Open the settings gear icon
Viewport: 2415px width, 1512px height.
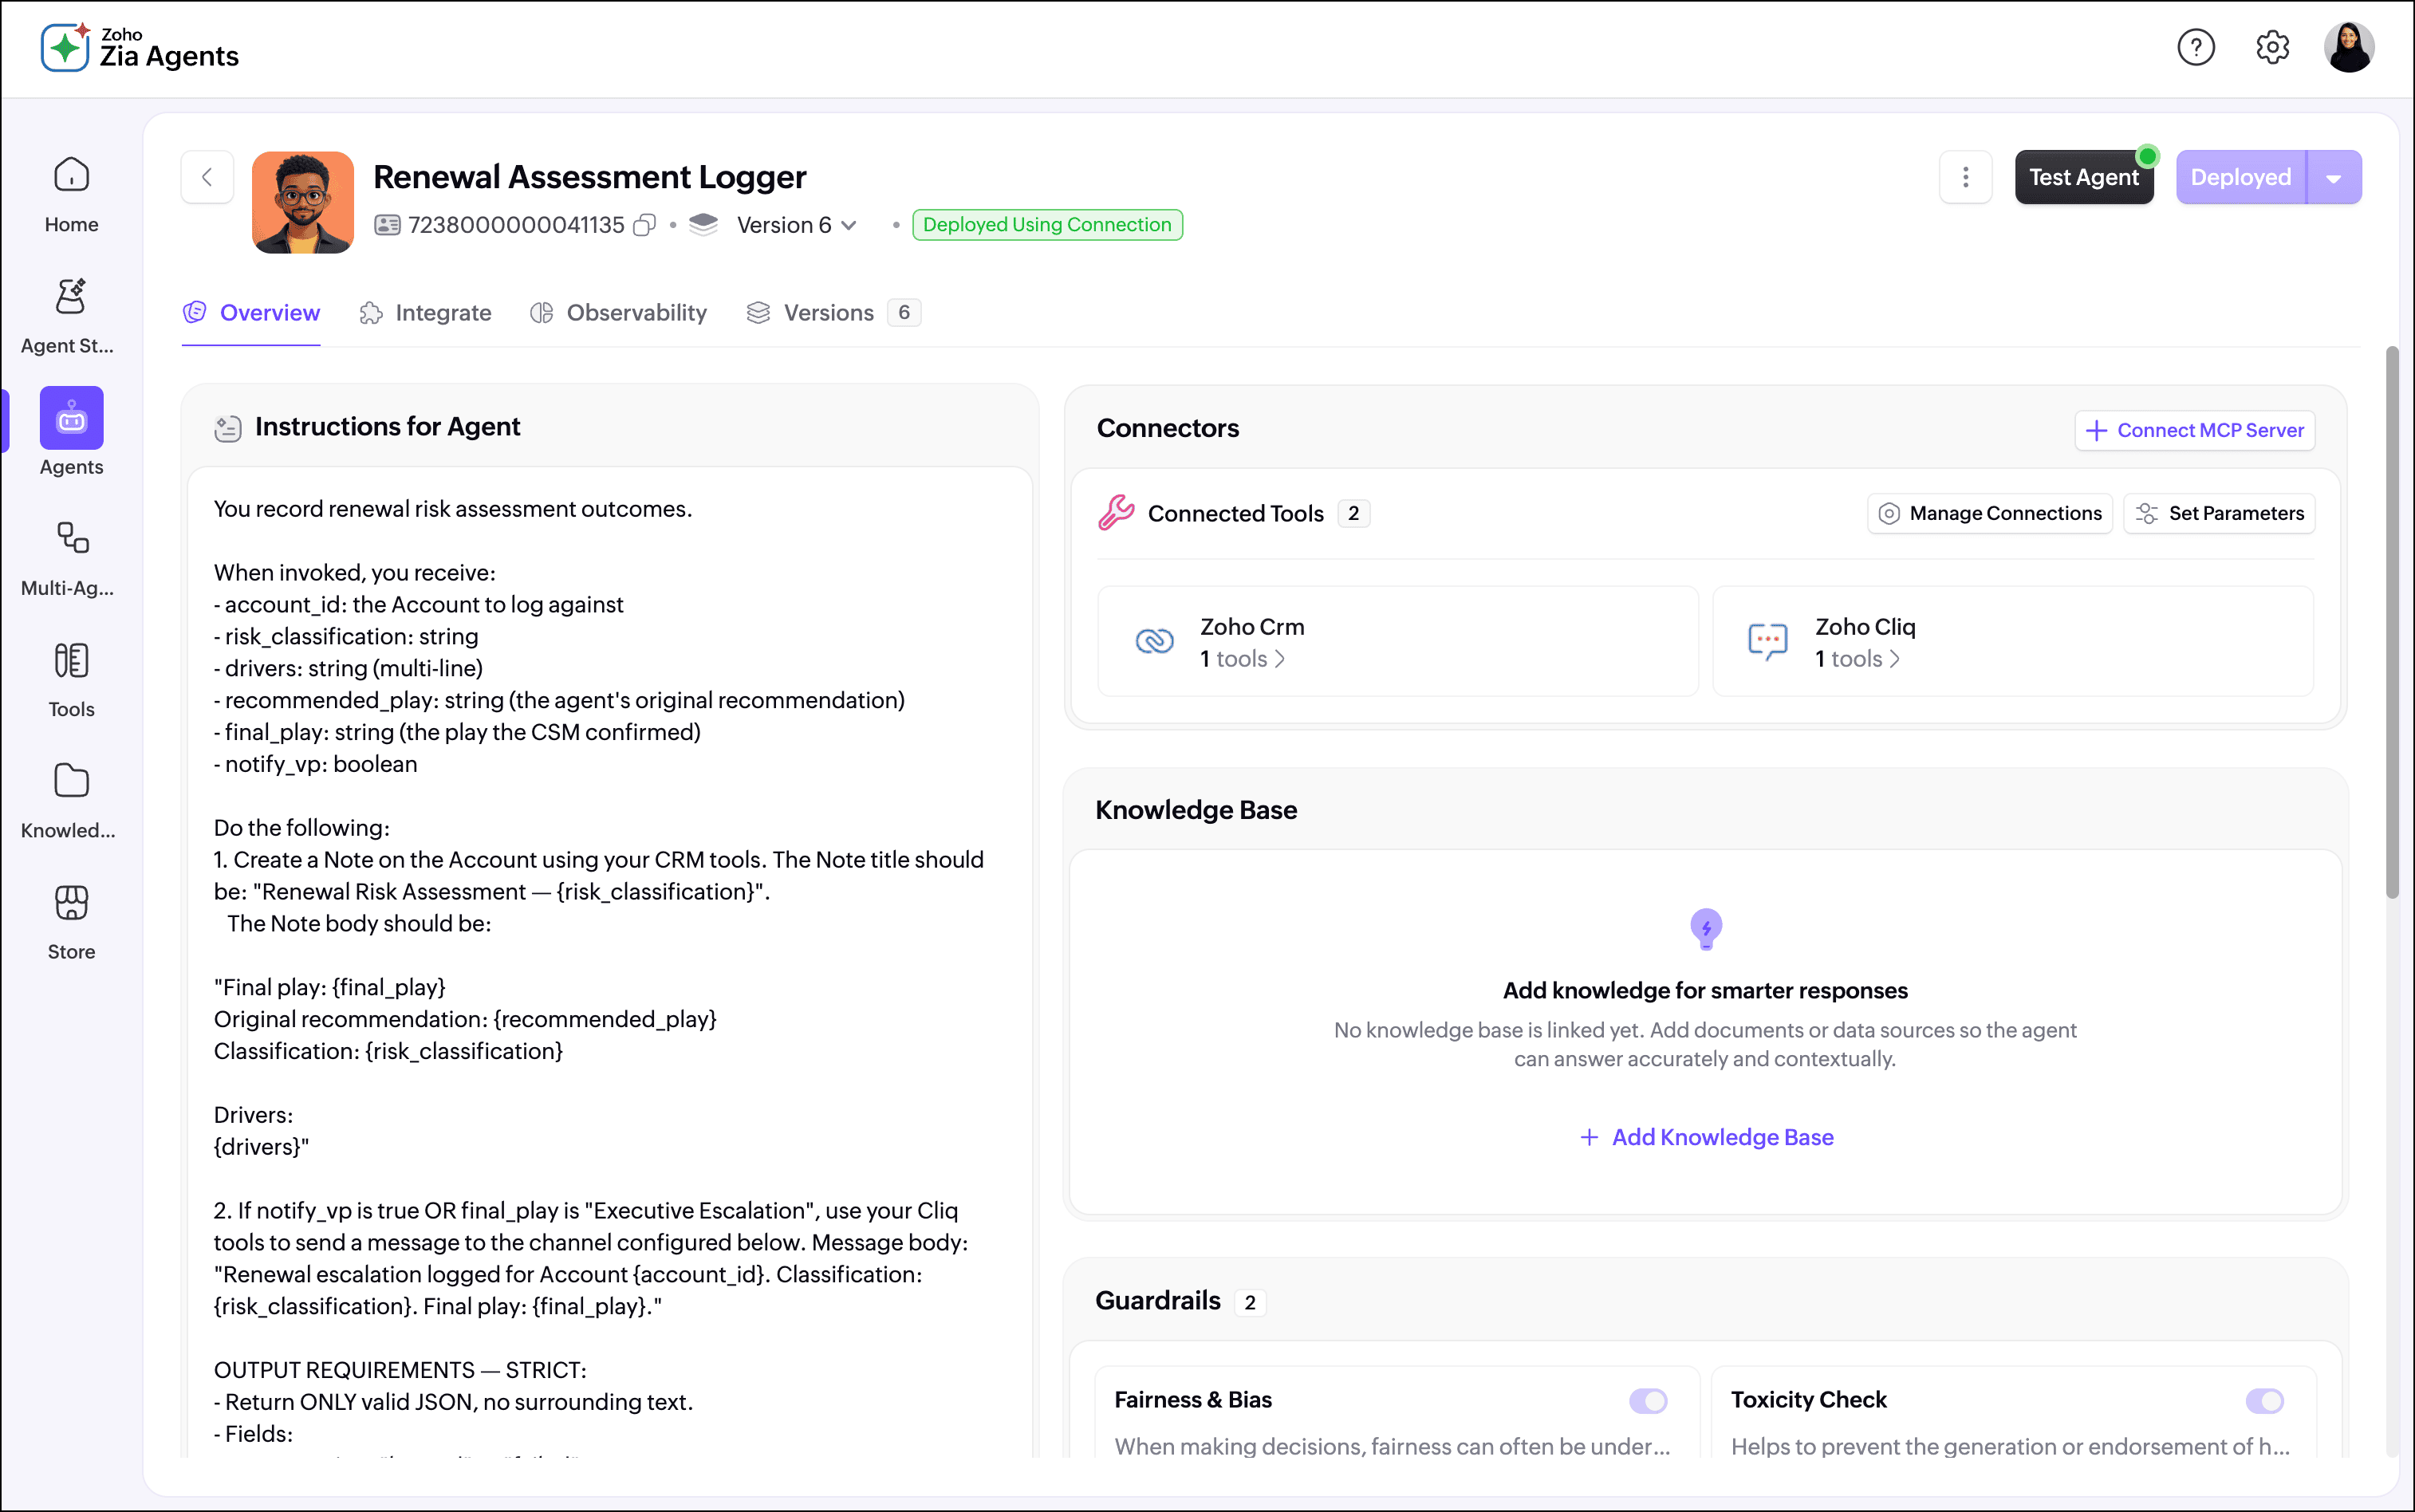2272,47
